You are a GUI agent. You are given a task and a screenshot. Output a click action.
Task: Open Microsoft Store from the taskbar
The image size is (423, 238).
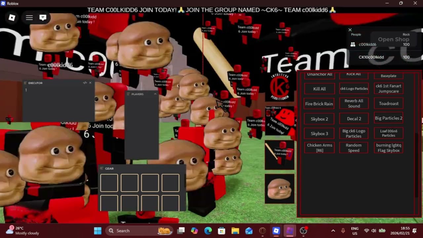click(x=222, y=231)
